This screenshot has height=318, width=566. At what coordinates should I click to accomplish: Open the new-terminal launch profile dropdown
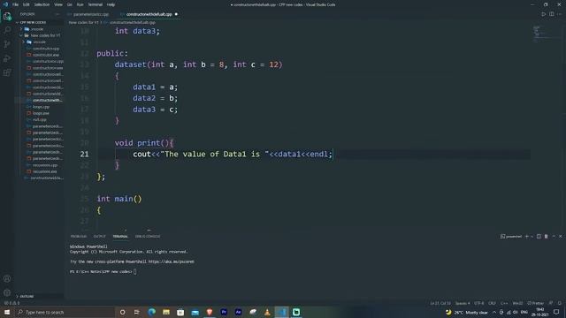pyautogui.click(x=532, y=237)
